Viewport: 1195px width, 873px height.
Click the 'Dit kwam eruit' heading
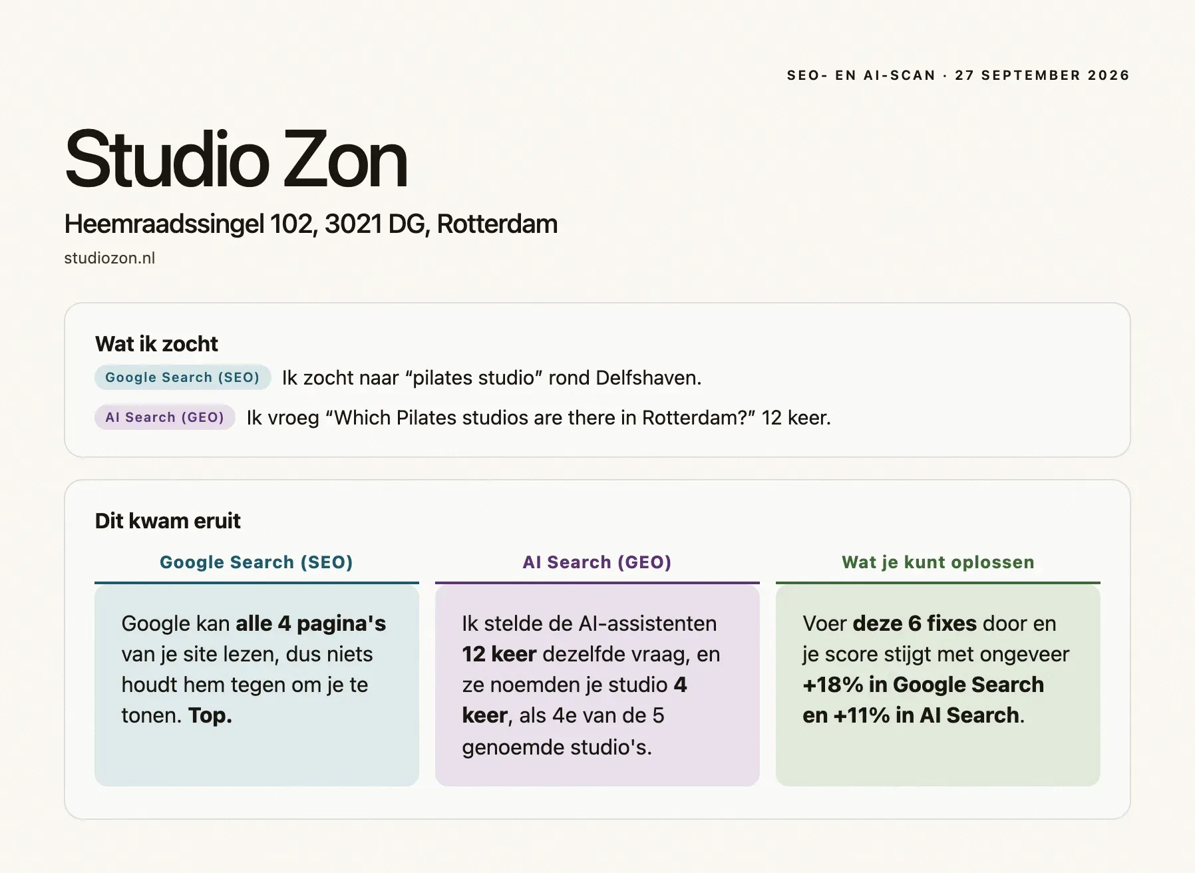tap(168, 521)
